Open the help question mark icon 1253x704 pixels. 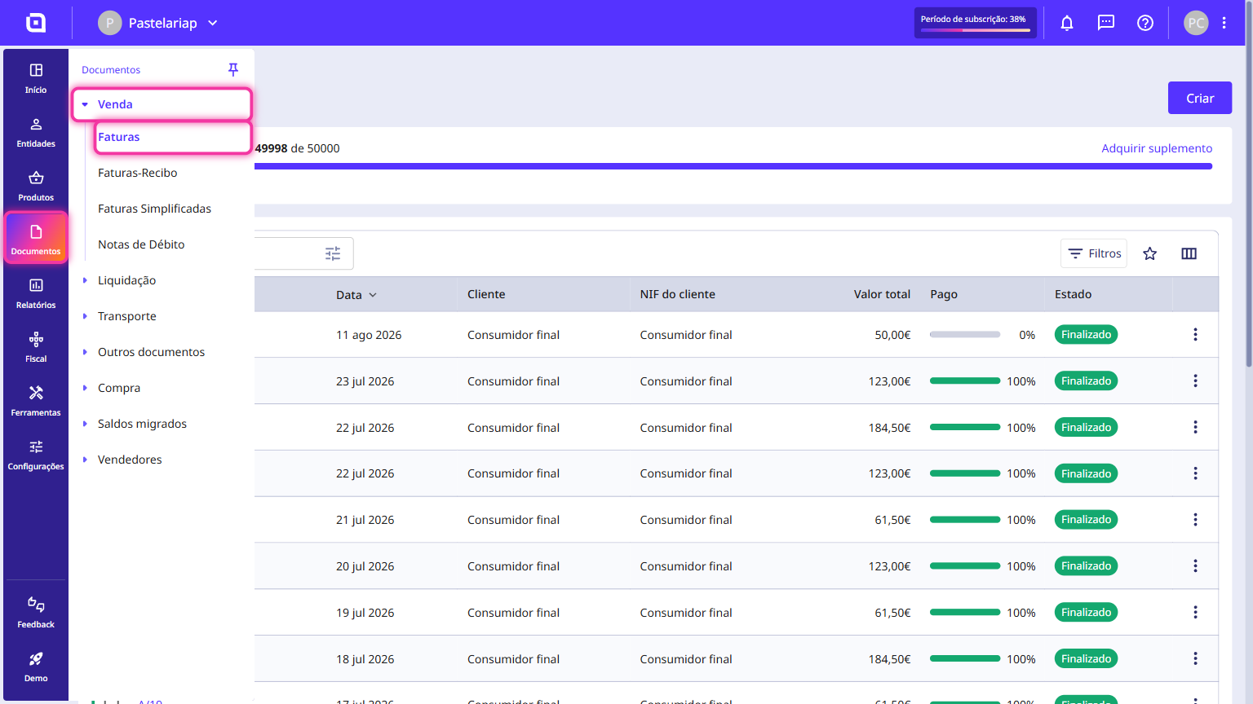point(1145,23)
